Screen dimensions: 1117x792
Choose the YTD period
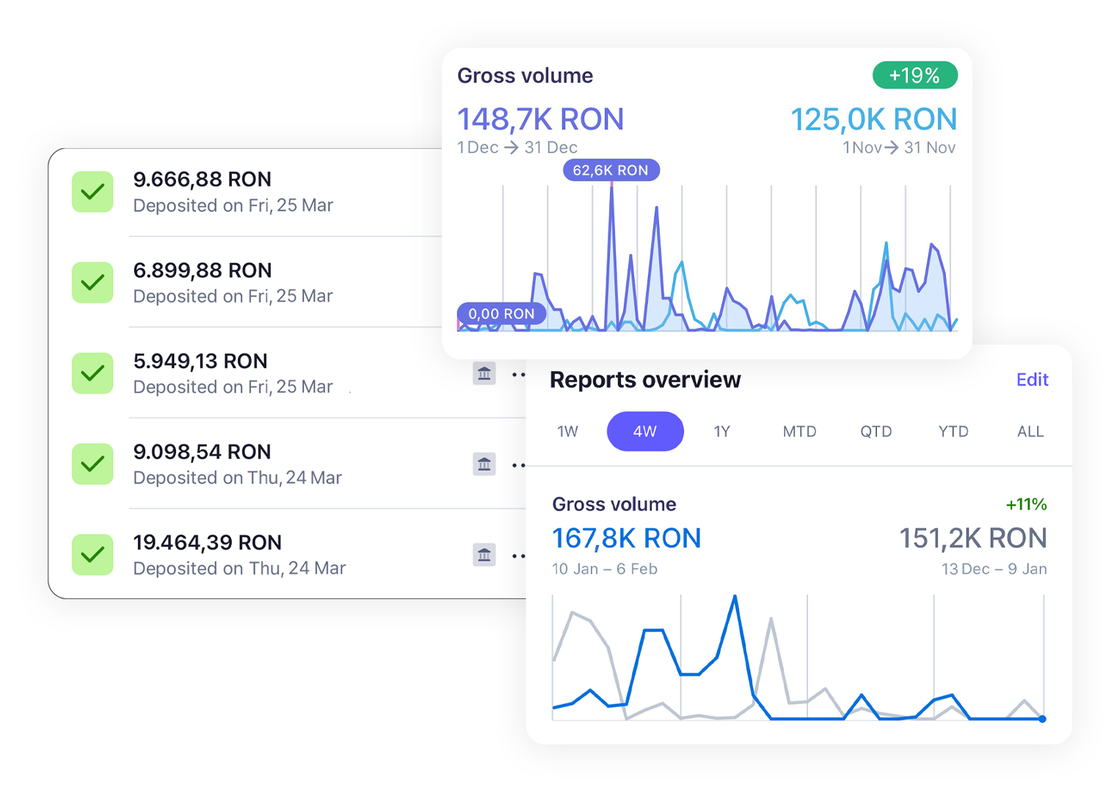click(x=953, y=432)
